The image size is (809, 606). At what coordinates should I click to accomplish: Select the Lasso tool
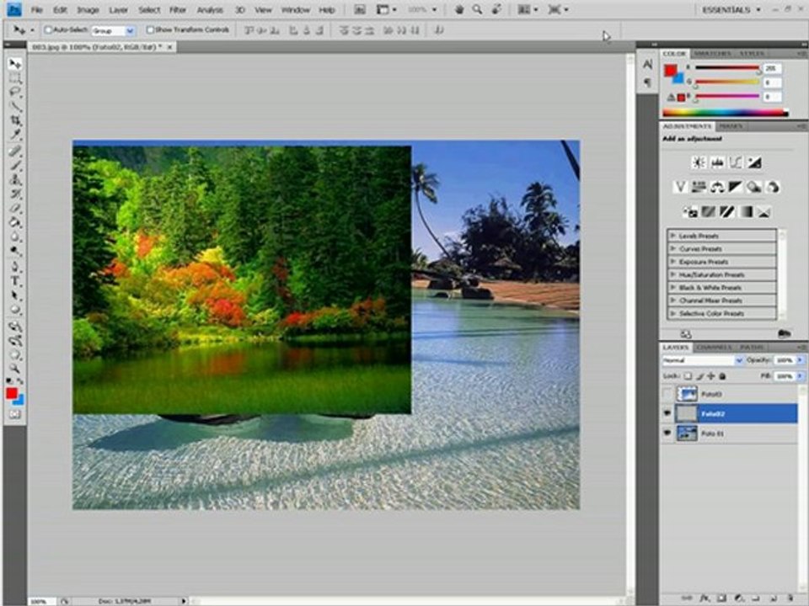[15, 93]
